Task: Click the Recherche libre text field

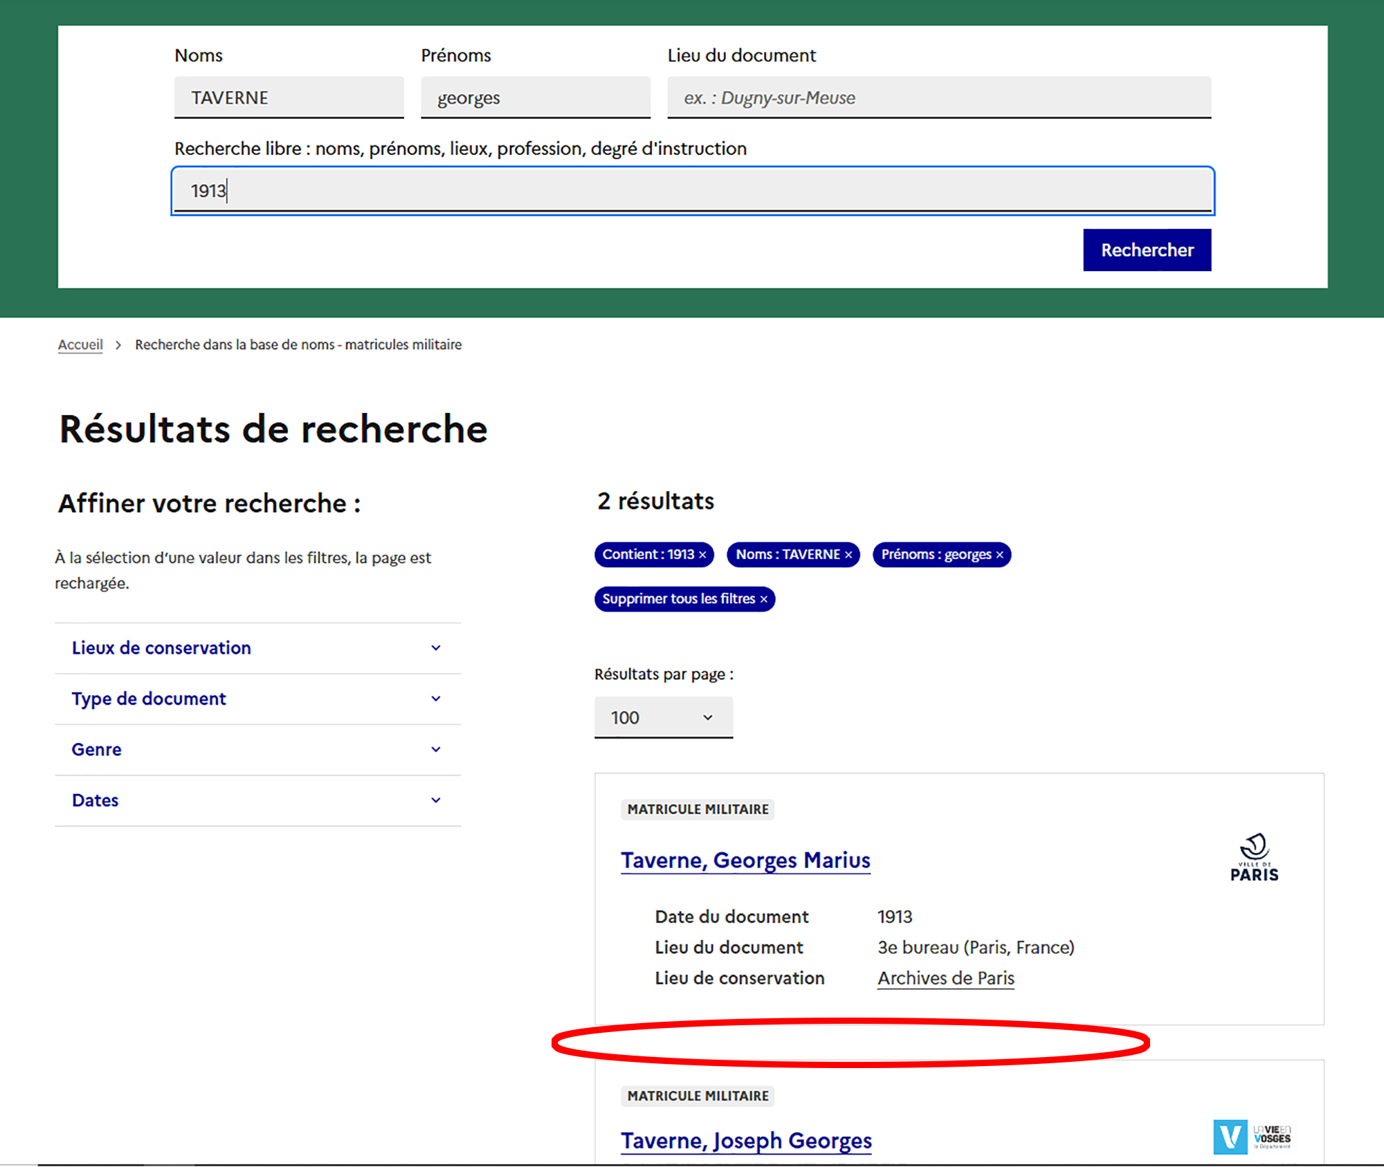Action: tap(692, 191)
